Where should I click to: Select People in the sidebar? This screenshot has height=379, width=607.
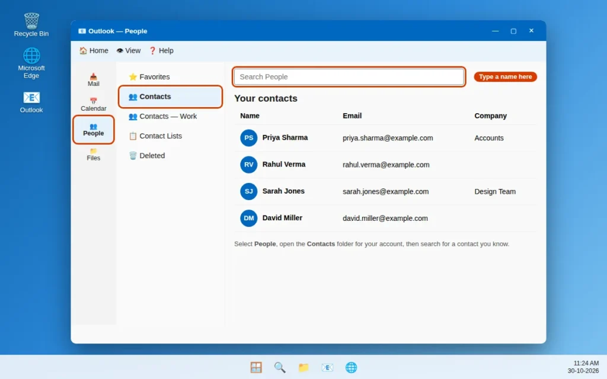[x=93, y=130]
